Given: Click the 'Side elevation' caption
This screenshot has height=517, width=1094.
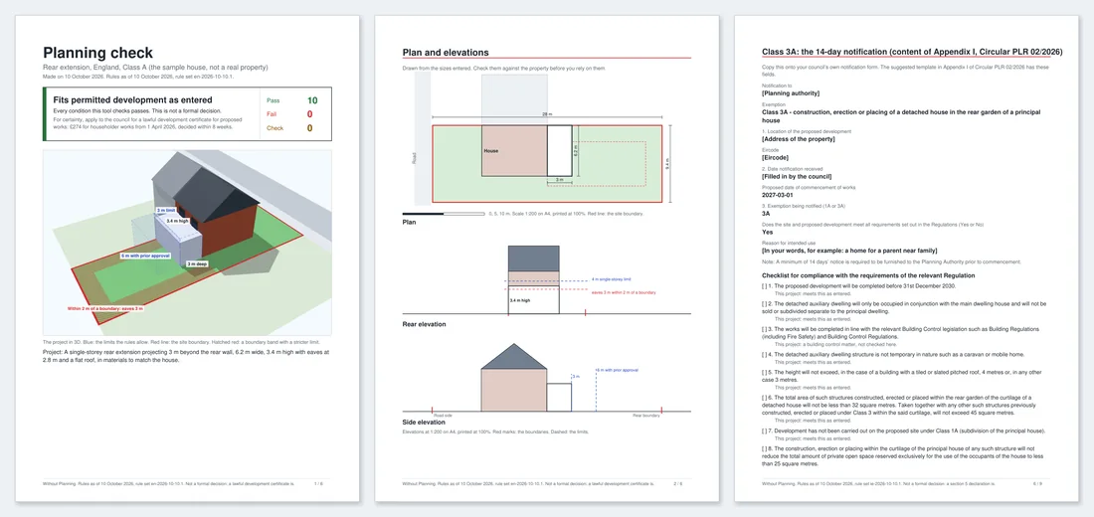Looking at the screenshot, I should pyautogui.click(x=424, y=423).
